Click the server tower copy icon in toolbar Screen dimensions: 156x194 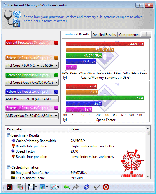click(20, 187)
